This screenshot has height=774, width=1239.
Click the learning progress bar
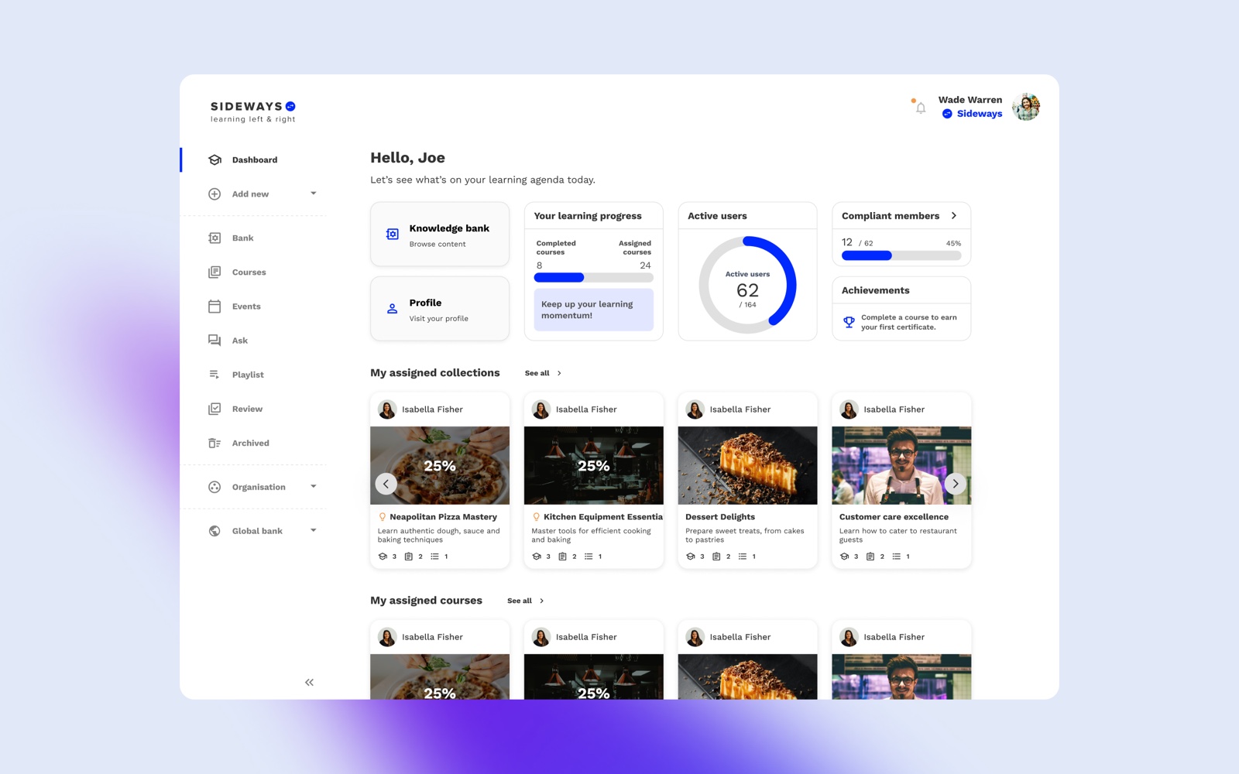coord(594,278)
